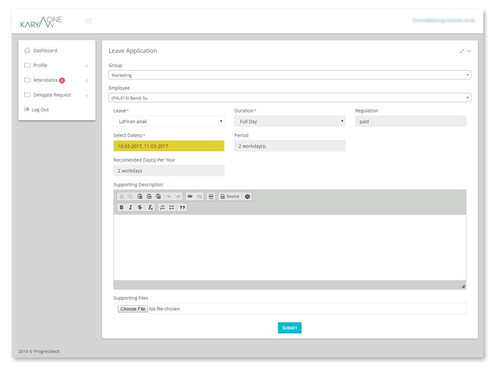Viewport: 495px width, 371px height.
Task: Click the highlighted Select Date(s) field
Action: pos(170,145)
